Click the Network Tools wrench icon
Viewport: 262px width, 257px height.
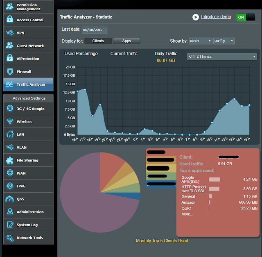[10, 238]
